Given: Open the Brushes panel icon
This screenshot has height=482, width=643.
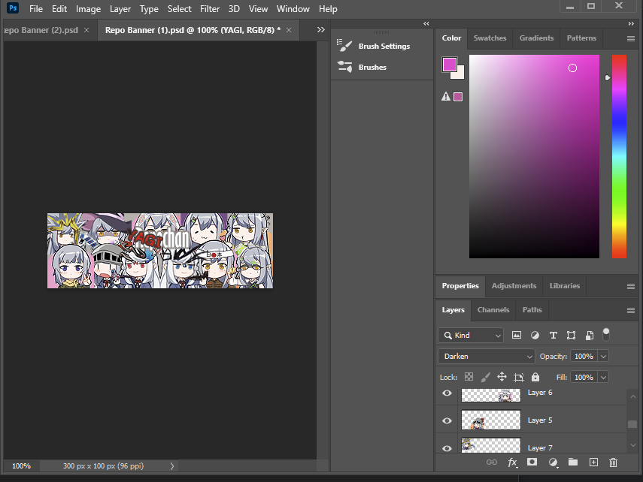Looking at the screenshot, I should [x=344, y=67].
